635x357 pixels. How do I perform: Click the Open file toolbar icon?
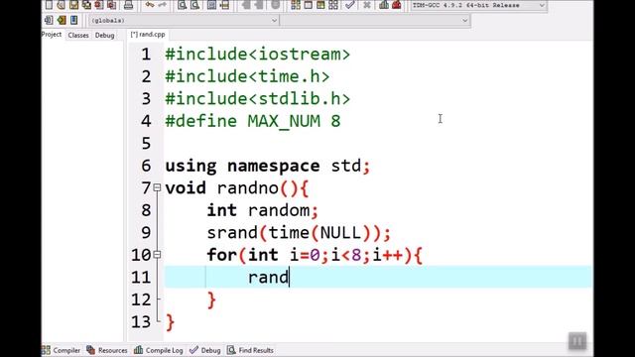(62, 5)
